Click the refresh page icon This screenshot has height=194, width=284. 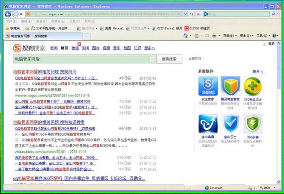(192, 14)
